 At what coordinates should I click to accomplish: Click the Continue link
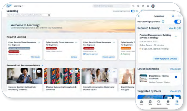(74, 57)
